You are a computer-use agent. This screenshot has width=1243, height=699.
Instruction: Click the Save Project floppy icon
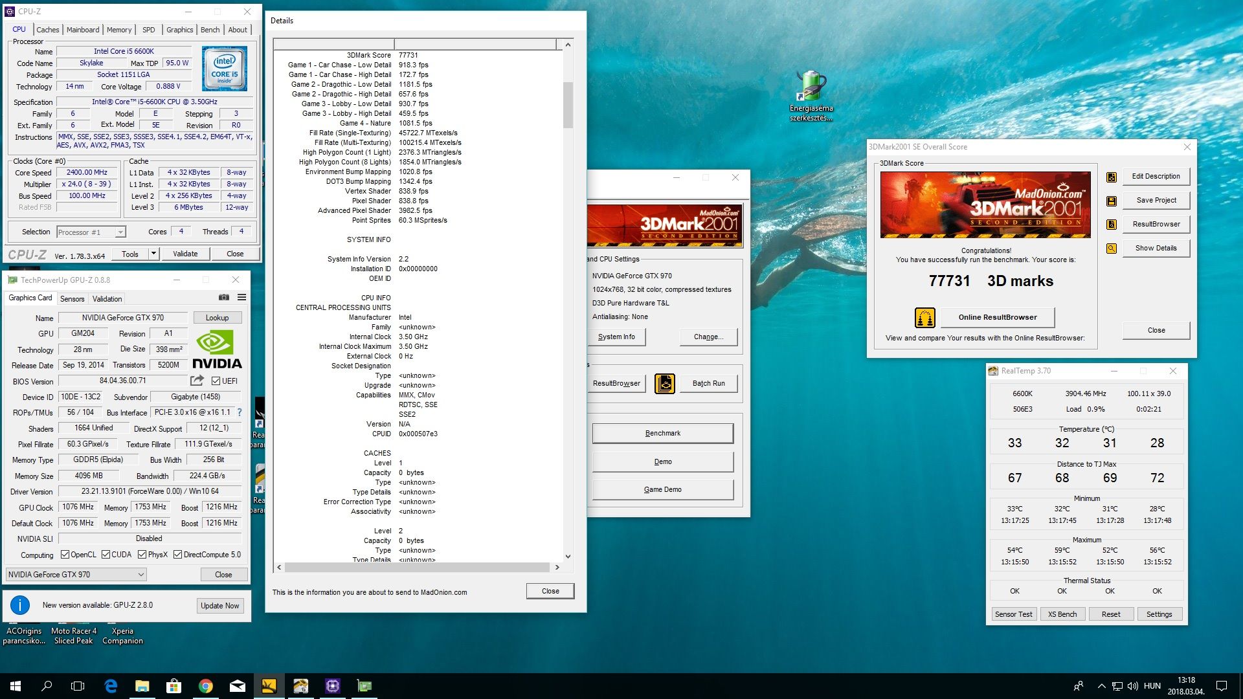coord(1112,201)
